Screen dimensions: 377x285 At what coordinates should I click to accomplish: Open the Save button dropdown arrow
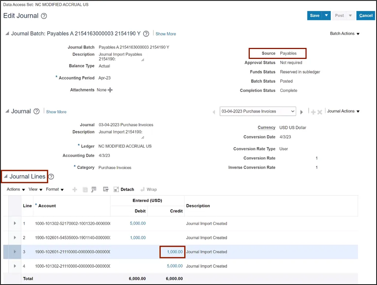pos(326,15)
